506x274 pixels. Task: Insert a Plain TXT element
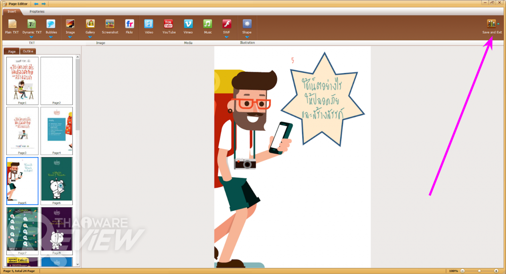tap(12, 27)
